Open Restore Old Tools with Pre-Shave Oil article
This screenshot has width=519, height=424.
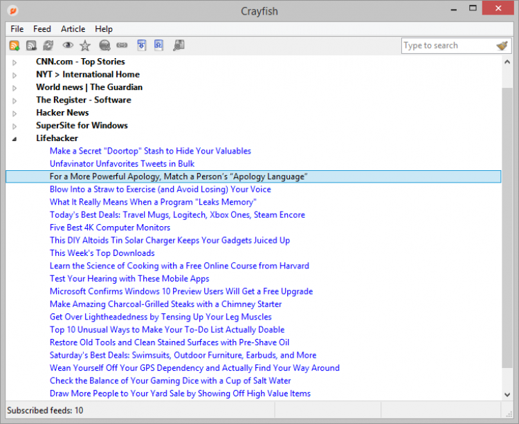(x=170, y=342)
